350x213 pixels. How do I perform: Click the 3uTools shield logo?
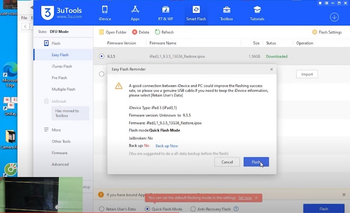47,13
